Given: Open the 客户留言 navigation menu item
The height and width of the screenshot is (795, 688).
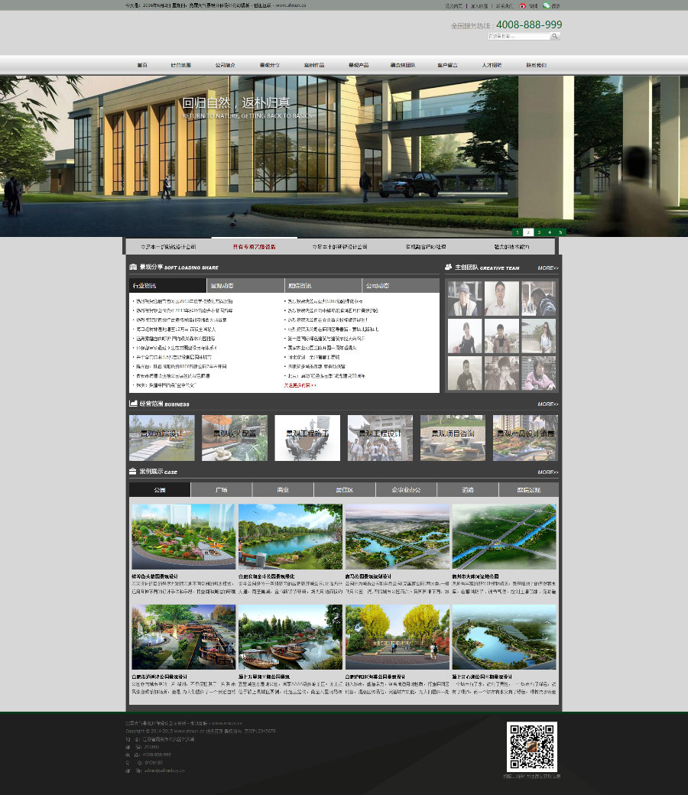Looking at the screenshot, I should point(448,65).
